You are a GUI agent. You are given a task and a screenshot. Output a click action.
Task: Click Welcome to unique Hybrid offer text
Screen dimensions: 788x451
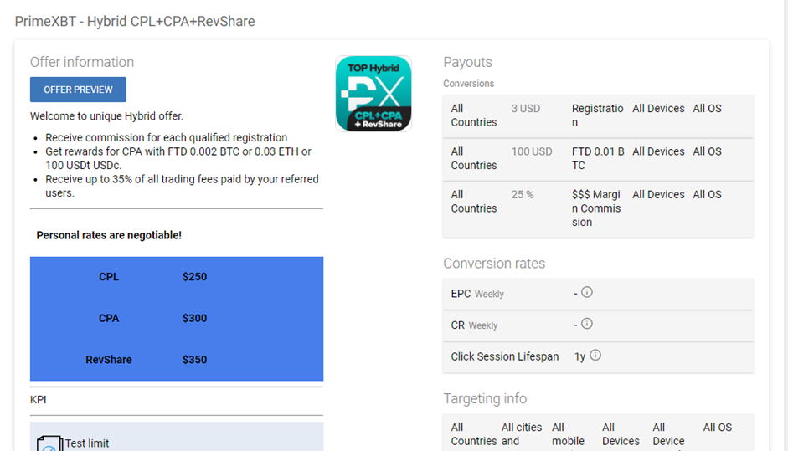106,116
